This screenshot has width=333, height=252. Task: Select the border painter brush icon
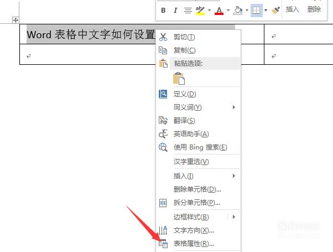tap(275, 10)
